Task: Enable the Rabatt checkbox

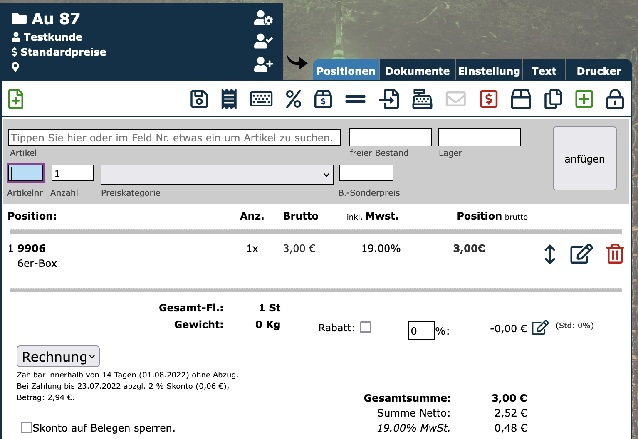Action: tap(366, 327)
